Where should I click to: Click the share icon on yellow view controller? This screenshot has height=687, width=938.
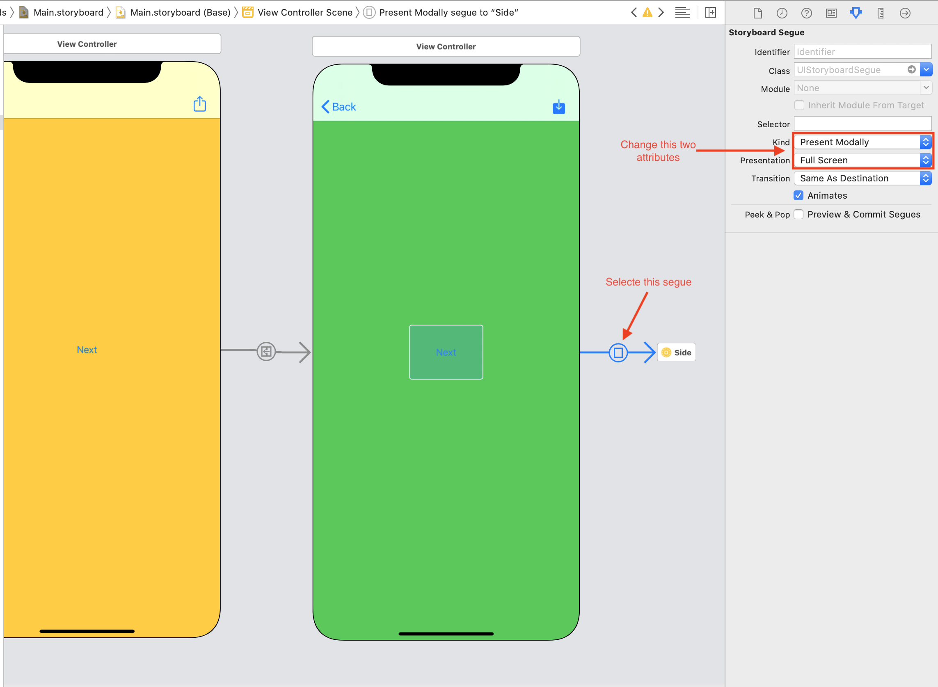tap(199, 104)
